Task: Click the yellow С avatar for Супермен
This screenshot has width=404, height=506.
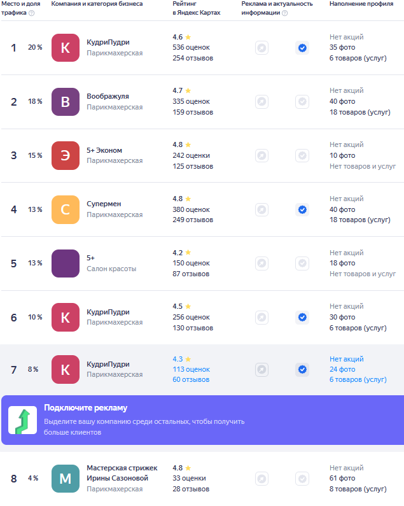Action: [66, 209]
